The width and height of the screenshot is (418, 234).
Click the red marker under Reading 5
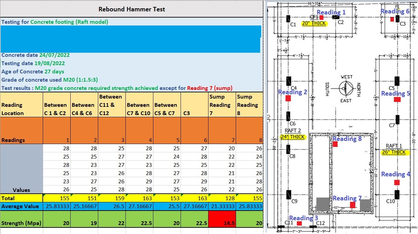(x=397, y=99)
